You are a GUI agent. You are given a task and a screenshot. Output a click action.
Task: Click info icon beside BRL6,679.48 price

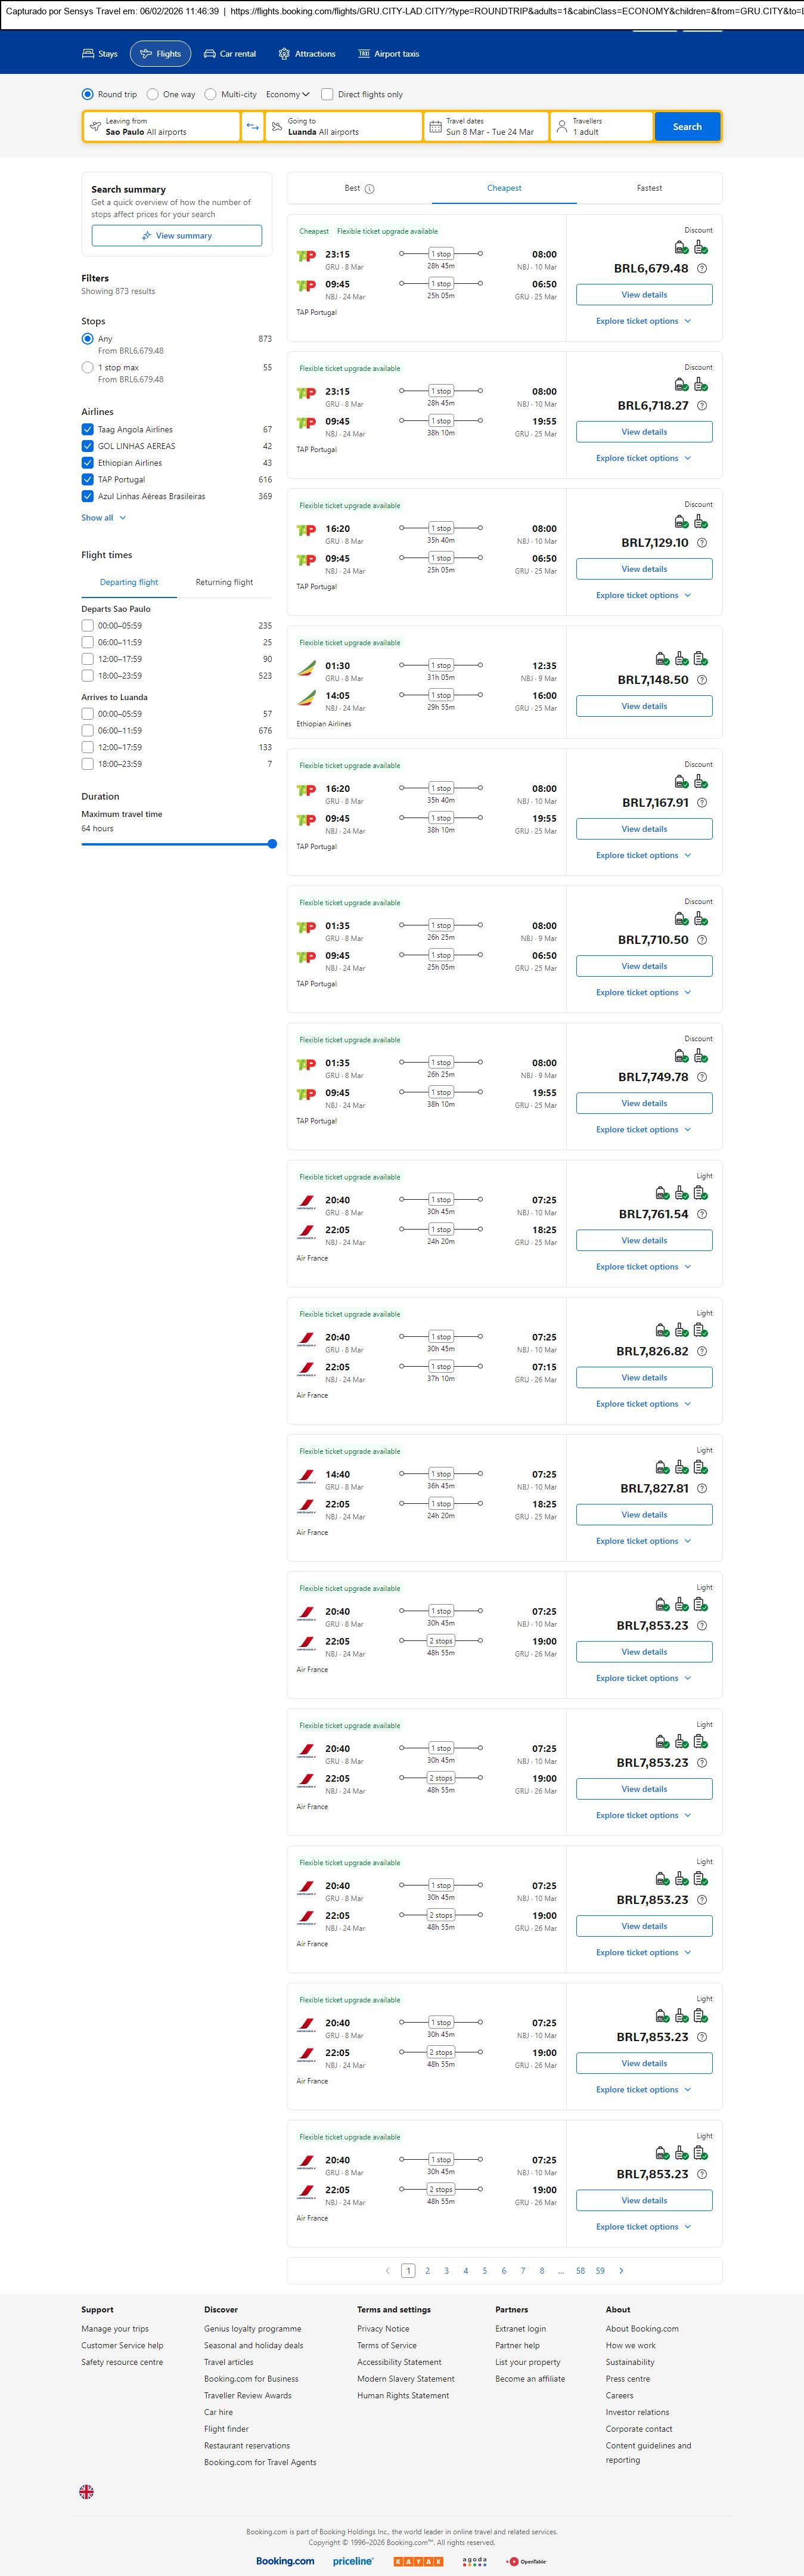pos(702,269)
